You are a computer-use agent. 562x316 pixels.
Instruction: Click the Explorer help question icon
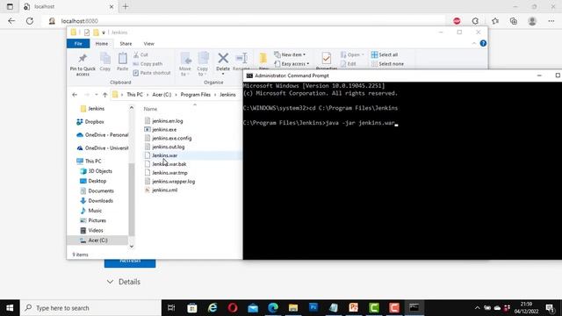[x=483, y=43]
